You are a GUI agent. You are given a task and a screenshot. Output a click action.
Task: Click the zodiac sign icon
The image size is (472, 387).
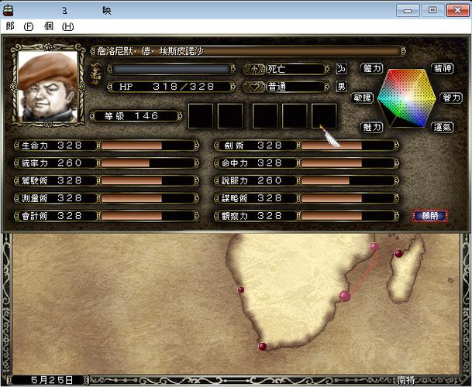tap(341, 69)
